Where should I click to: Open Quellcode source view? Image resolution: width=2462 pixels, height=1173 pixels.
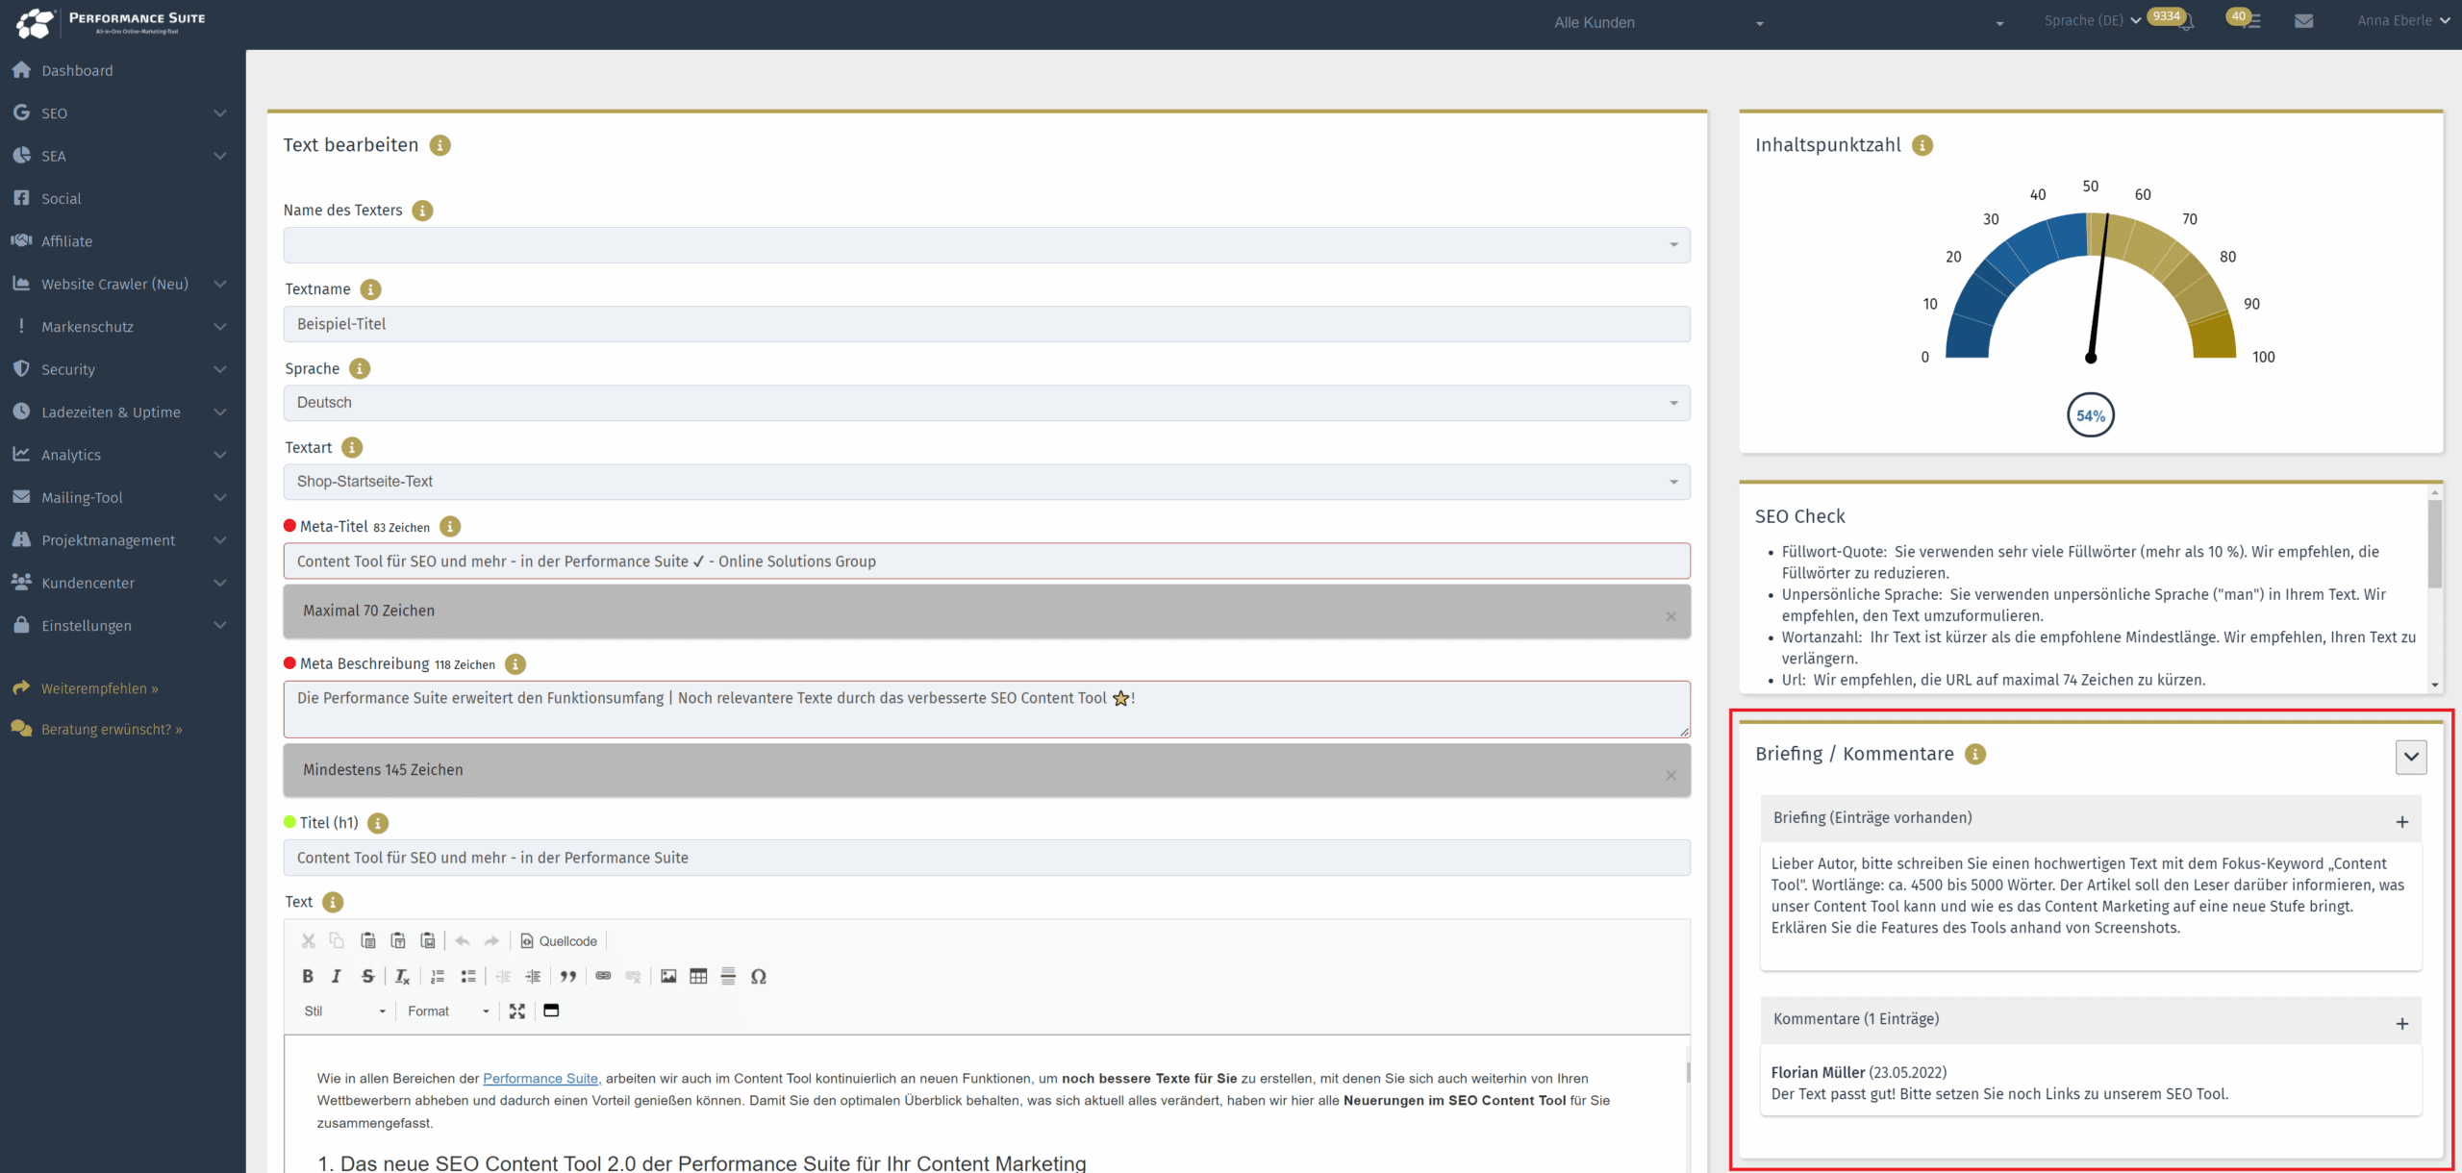point(559,940)
